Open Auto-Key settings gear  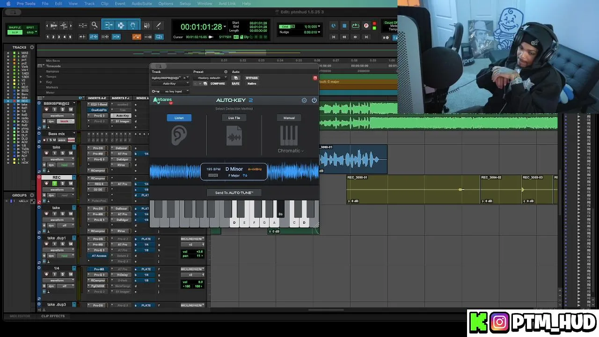coord(304,100)
